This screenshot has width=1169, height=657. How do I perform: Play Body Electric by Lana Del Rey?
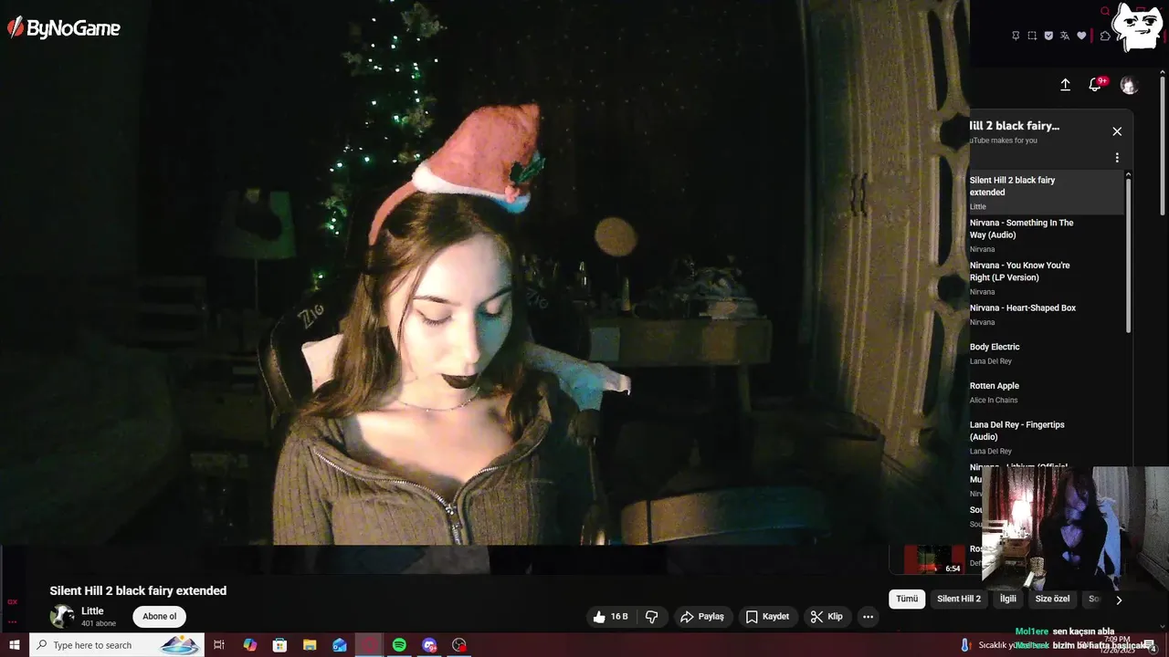pyautogui.click(x=1047, y=353)
